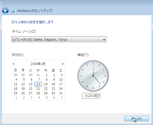Select January 20 in the calendar
153x125 pixels.
[x=31, y=88]
